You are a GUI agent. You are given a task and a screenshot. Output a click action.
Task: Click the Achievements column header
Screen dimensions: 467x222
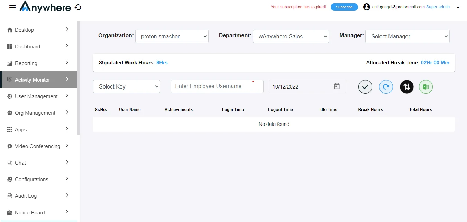click(178, 110)
